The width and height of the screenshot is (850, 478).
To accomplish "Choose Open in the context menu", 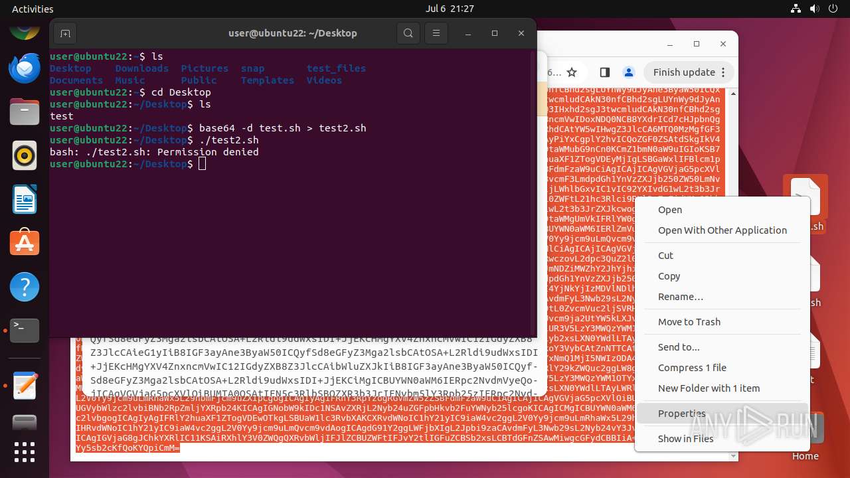I will pyautogui.click(x=670, y=210).
